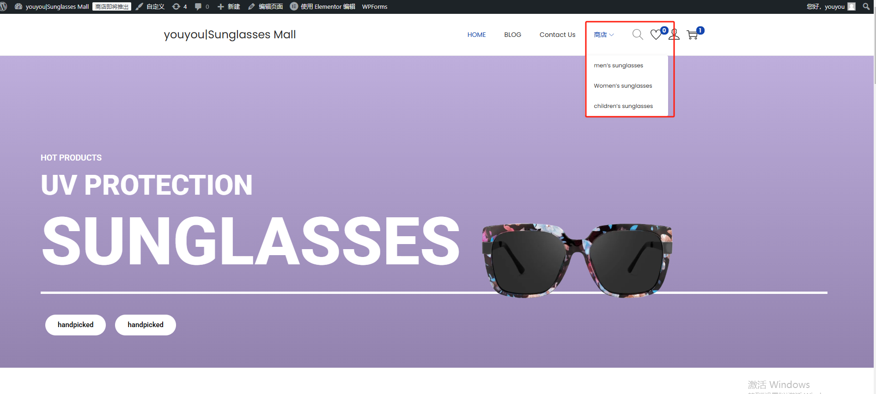Click 使用 Elementor 编辑 in admin bar
Viewport: 876px width, 394px height.
pyautogui.click(x=322, y=6)
